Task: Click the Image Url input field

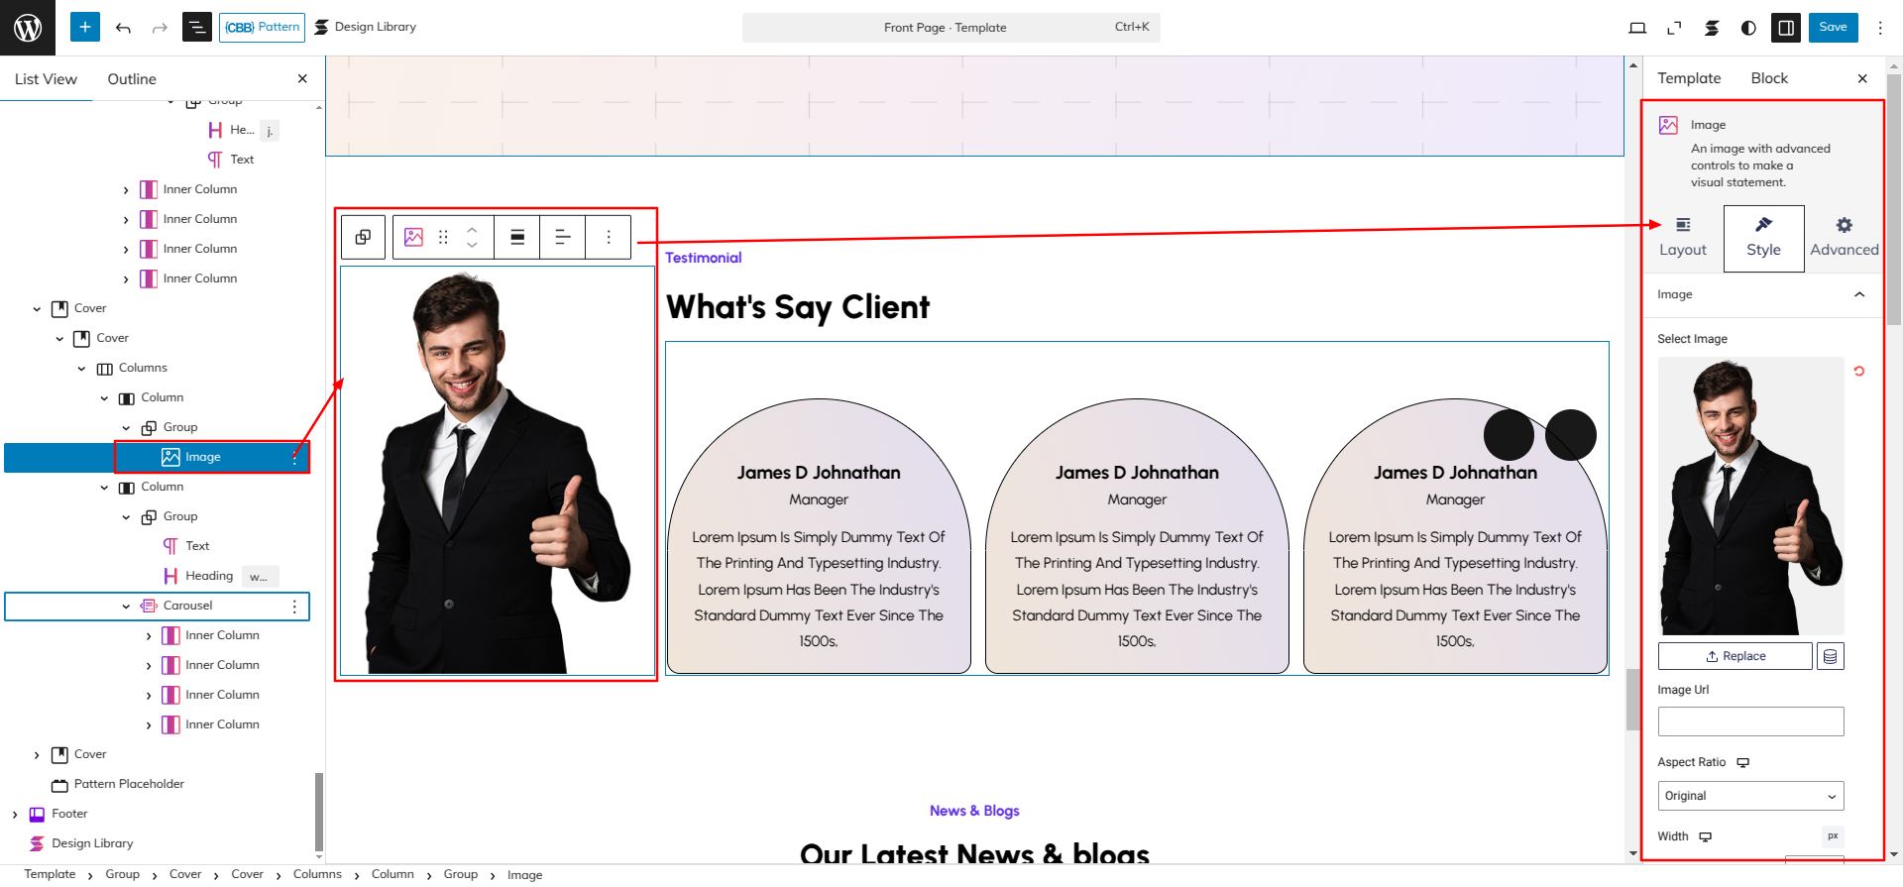Action: [x=1750, y=721]
